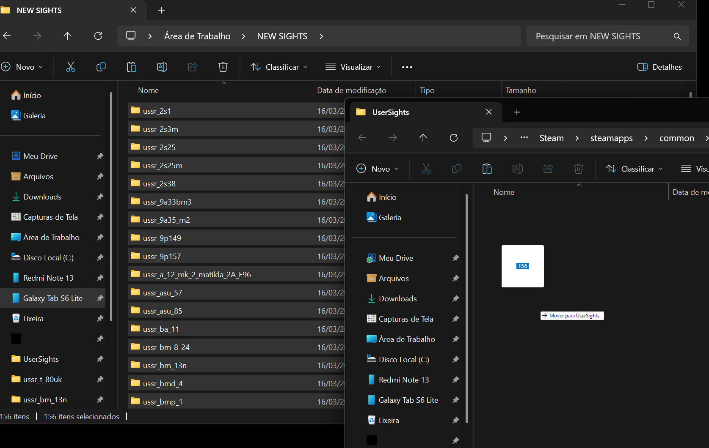The image size is (709, 448).
Task: Select the ussr_a_12_mk_2_matilda_2A_F96 folder
Action: 197,275
